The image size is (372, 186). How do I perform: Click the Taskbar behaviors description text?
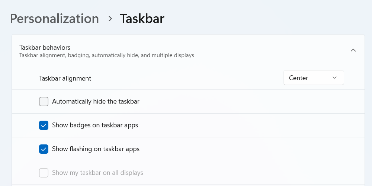click(106, 56)
